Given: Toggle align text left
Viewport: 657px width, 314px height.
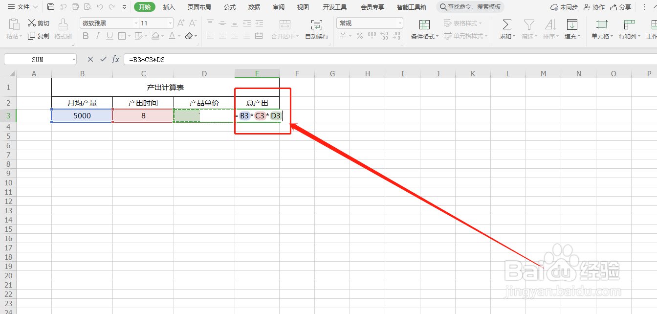Looking at the screenshot, I should point(210,36).
